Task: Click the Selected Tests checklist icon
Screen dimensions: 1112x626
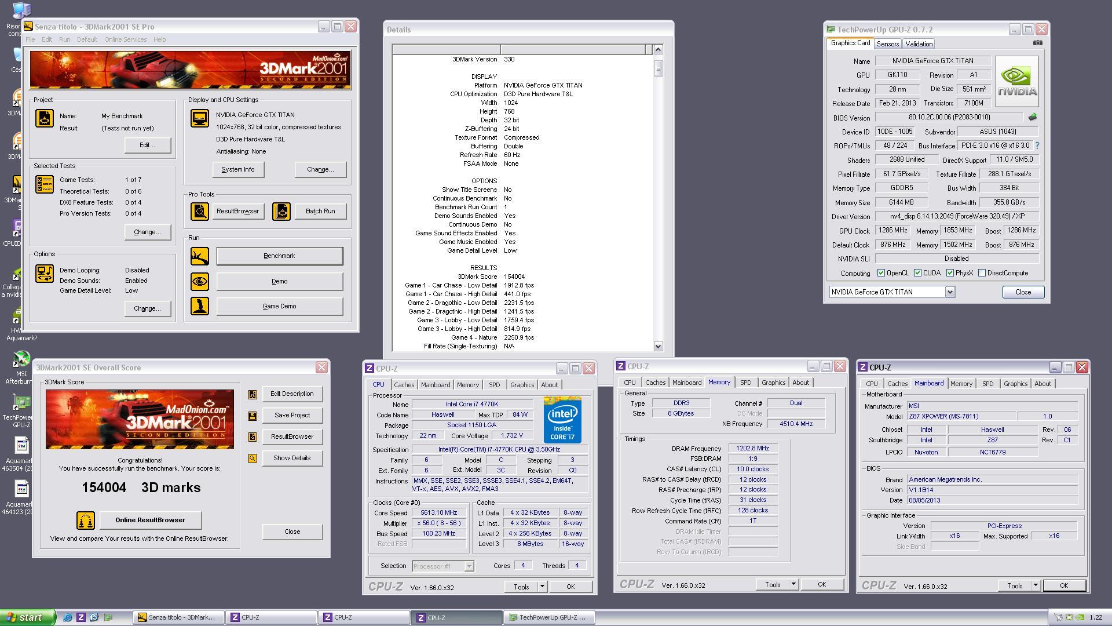Action: (x=45, y=184)
